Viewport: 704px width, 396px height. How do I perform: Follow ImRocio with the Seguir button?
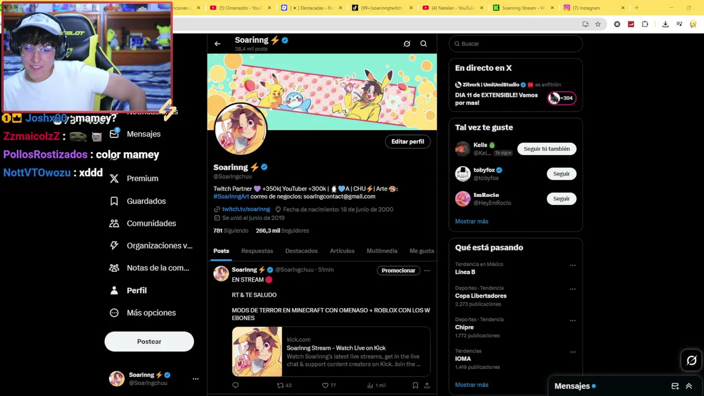562,199
